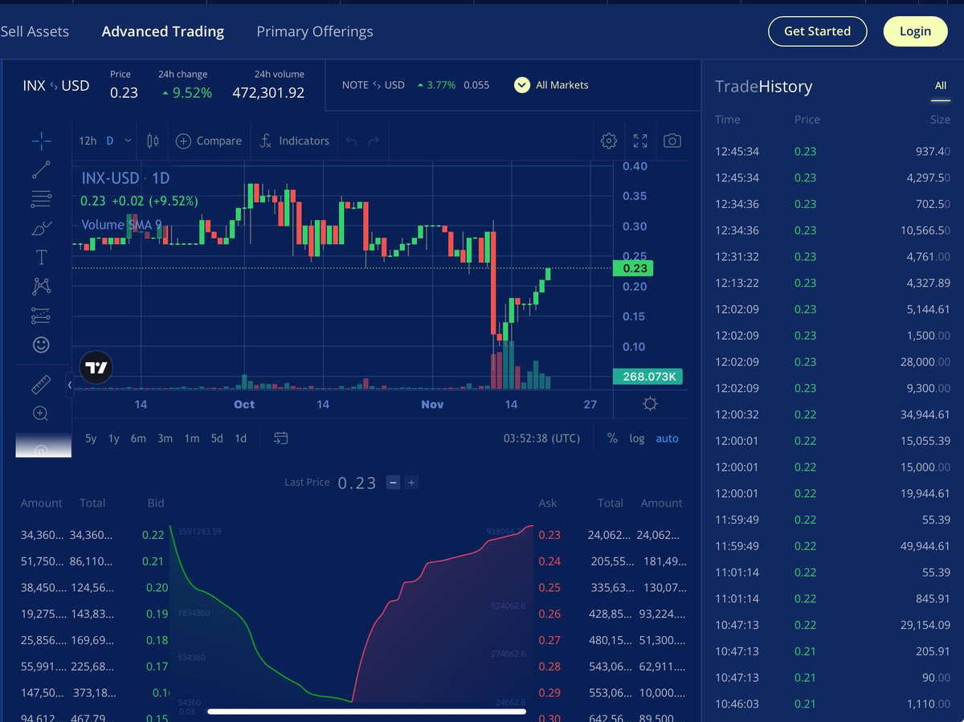
Task: Click the 10:46:03 trade history row
Action: [832, 704]
